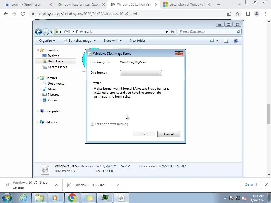
Task: Click the Action Center flag tray icon
Action: (x=232, y=198)
